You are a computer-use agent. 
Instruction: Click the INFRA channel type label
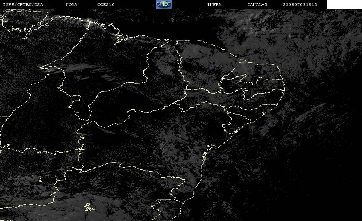click(x=214, y=4)
